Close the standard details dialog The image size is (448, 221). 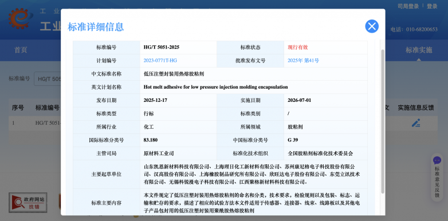[x=372, y=26]
